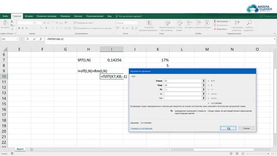Click the collapse-dialog button beside the Ставка field
The width and height of the screenshot is (277, 156).
[204, 81]
